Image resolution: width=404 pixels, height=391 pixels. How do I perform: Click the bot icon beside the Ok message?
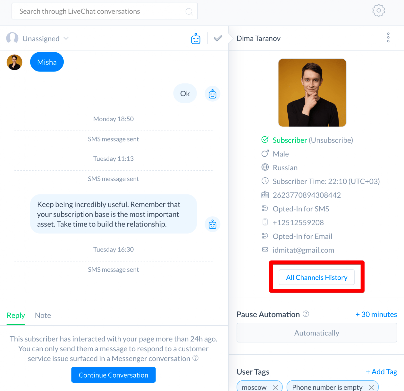212,94
